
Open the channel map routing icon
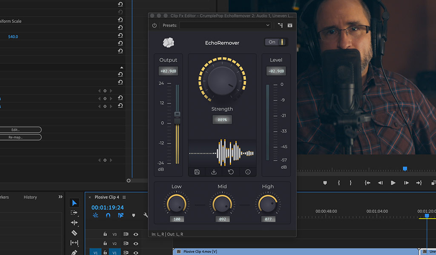[280, 25]
